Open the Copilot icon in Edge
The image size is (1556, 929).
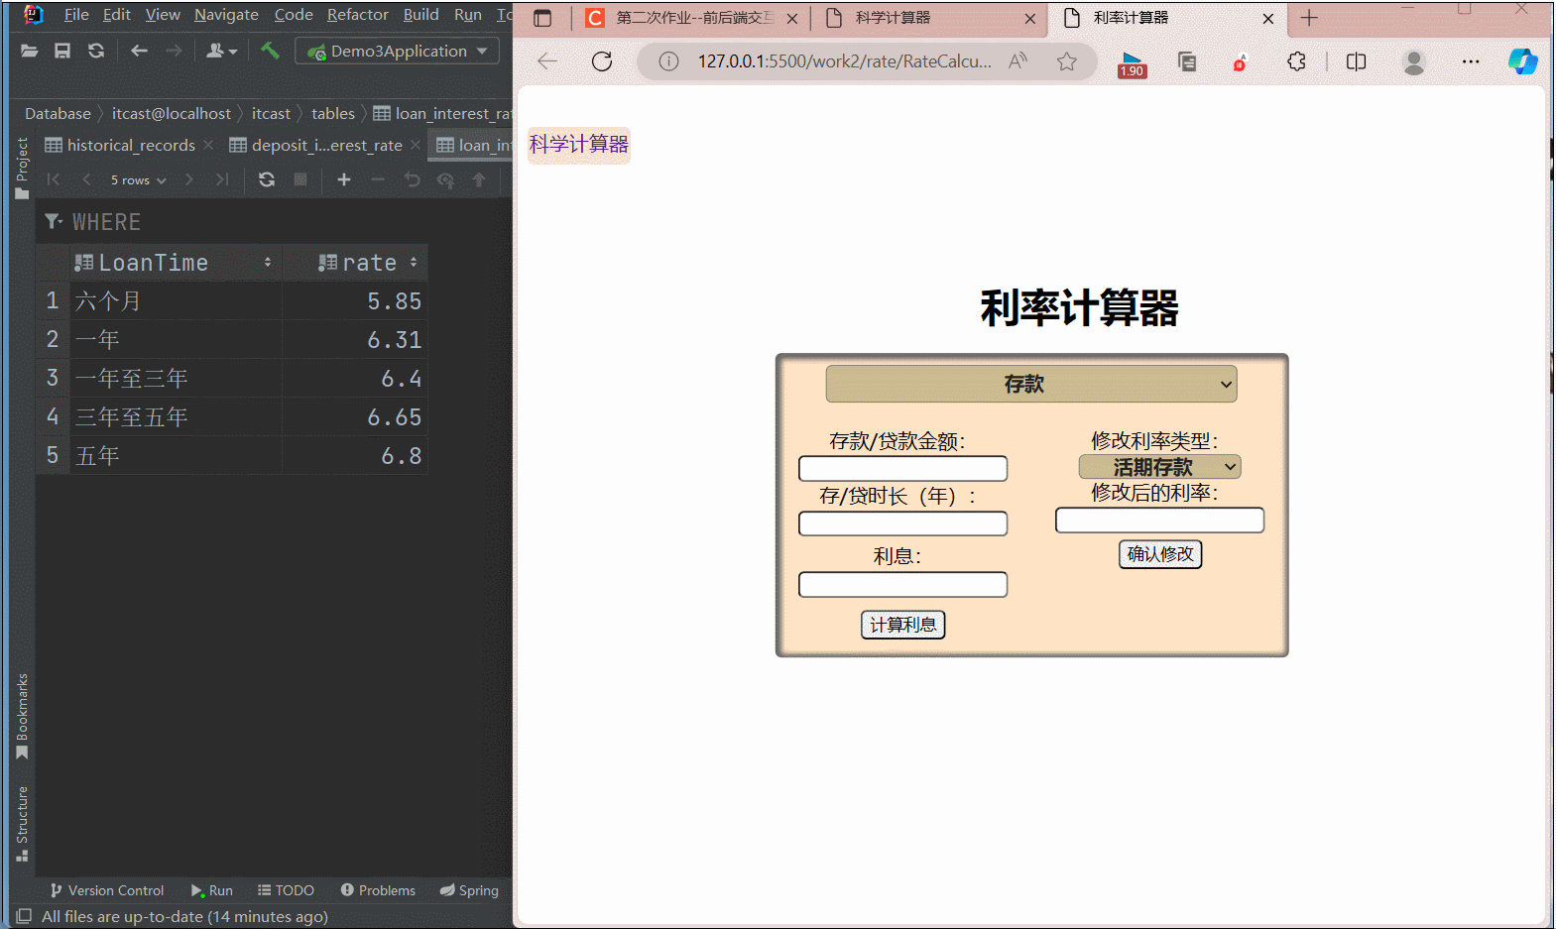(1522, 61)
